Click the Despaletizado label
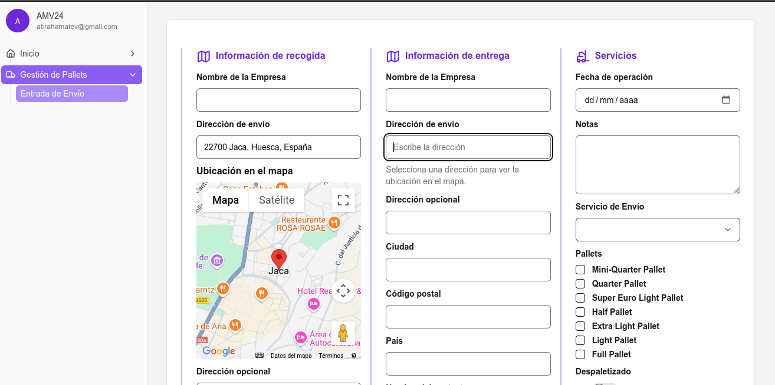 603,371
